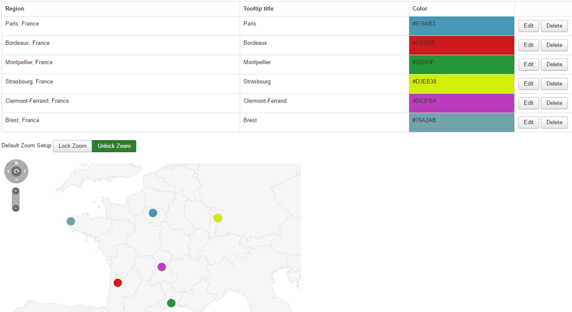Click the yellow Strasbourg map marker
The height and width of the screenshot is (312, 572).
coord(218,218)
